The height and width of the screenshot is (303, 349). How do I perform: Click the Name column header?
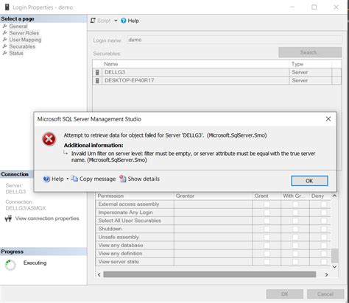[x=196, y=64]
